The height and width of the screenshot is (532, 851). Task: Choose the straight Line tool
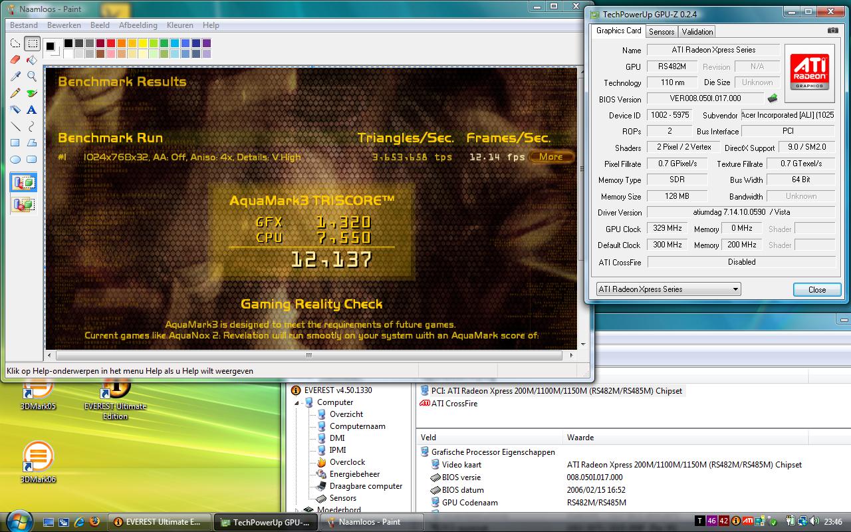(x=15, y=126)
